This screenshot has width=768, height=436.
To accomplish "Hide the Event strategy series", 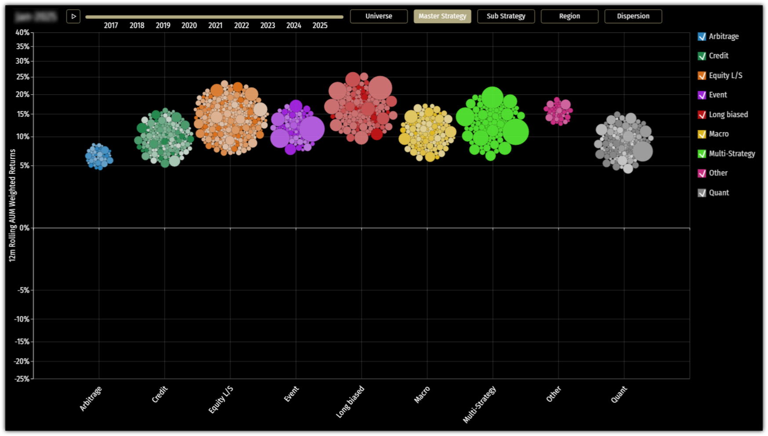I will [702, 95].
